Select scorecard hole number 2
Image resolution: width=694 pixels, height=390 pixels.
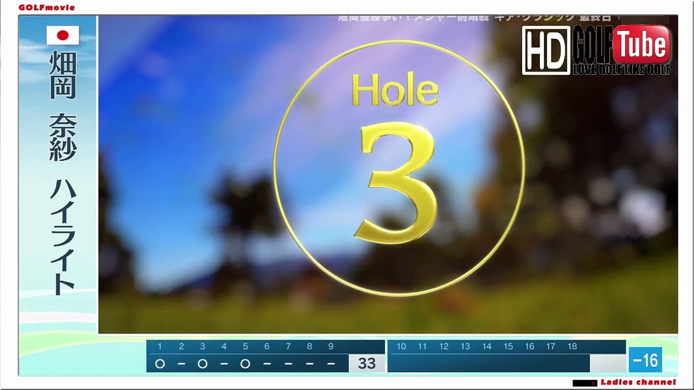(181, 347)
